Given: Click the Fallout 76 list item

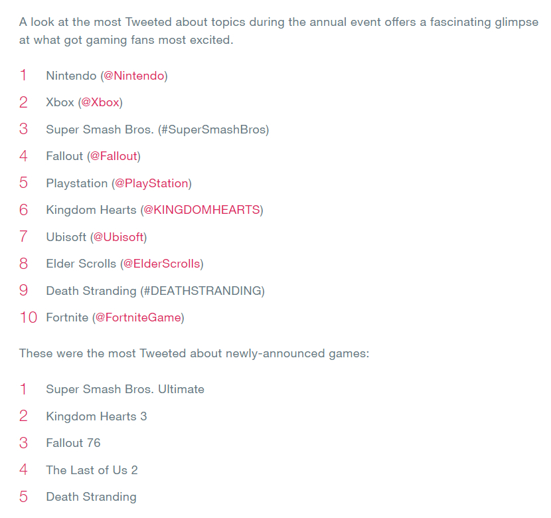Looking at the screenshot, I should [x=73, y=443].
